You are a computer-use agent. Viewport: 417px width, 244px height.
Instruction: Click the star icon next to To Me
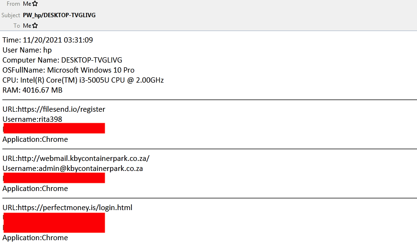(35, 26)
